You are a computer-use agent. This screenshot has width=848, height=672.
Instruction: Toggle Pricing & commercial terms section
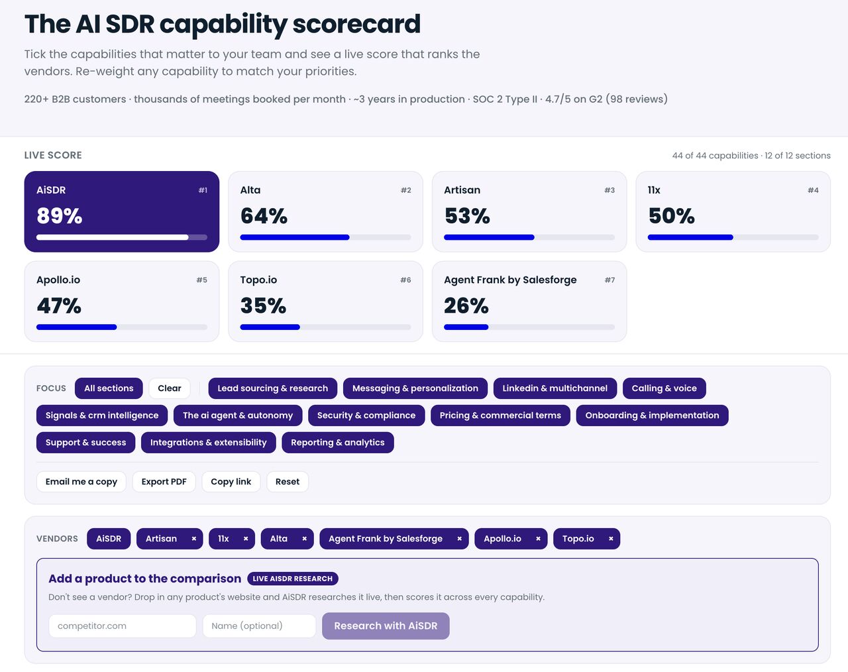[500, 416]
